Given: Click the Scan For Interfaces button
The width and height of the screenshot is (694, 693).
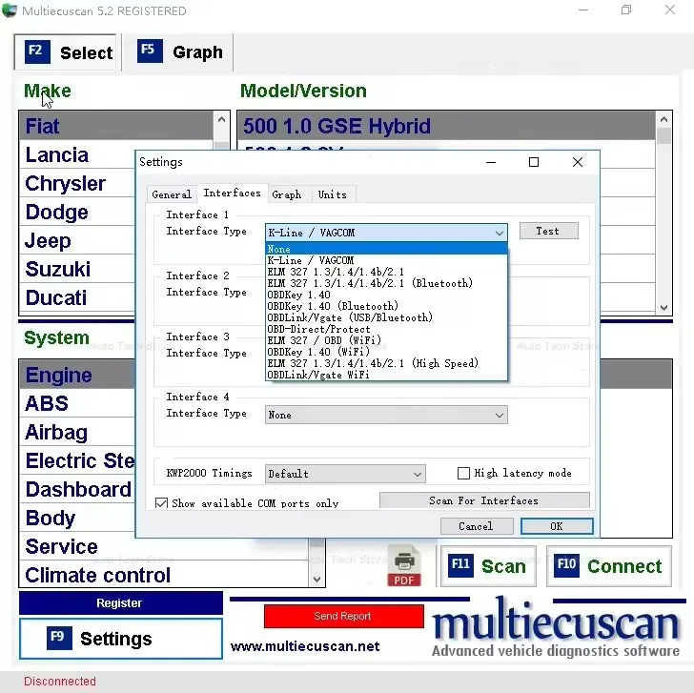Looking at the screenshot, I should coord(483,500).
